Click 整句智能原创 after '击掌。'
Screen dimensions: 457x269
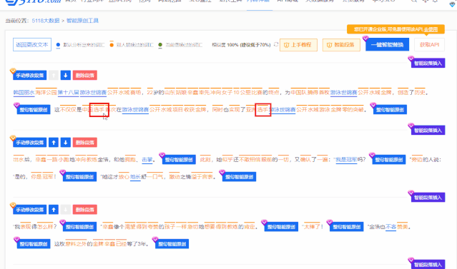179,160
